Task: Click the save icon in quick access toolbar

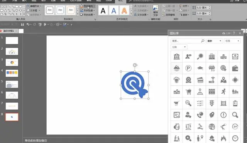Action: [22, 25]
